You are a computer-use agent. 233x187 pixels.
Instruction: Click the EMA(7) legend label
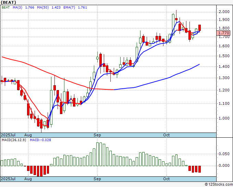click(69, 8)
